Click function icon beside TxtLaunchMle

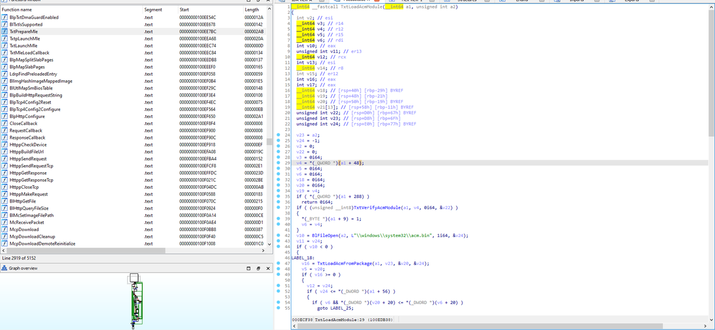pos(5,45)
